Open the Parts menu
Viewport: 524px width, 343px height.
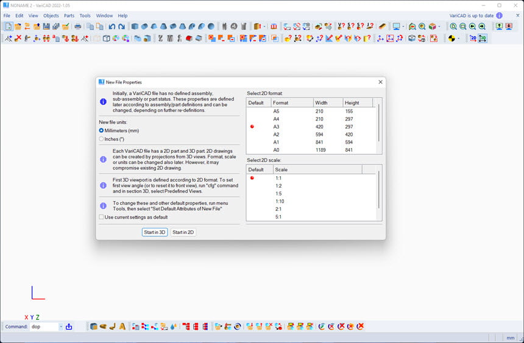(x=69, y=15)
